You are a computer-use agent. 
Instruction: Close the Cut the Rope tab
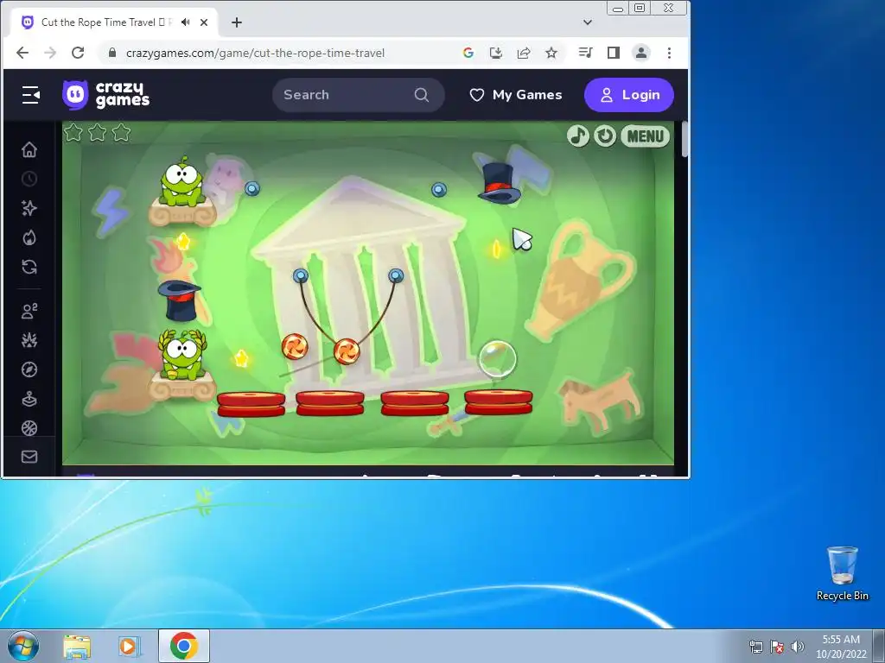pos(204,22)
